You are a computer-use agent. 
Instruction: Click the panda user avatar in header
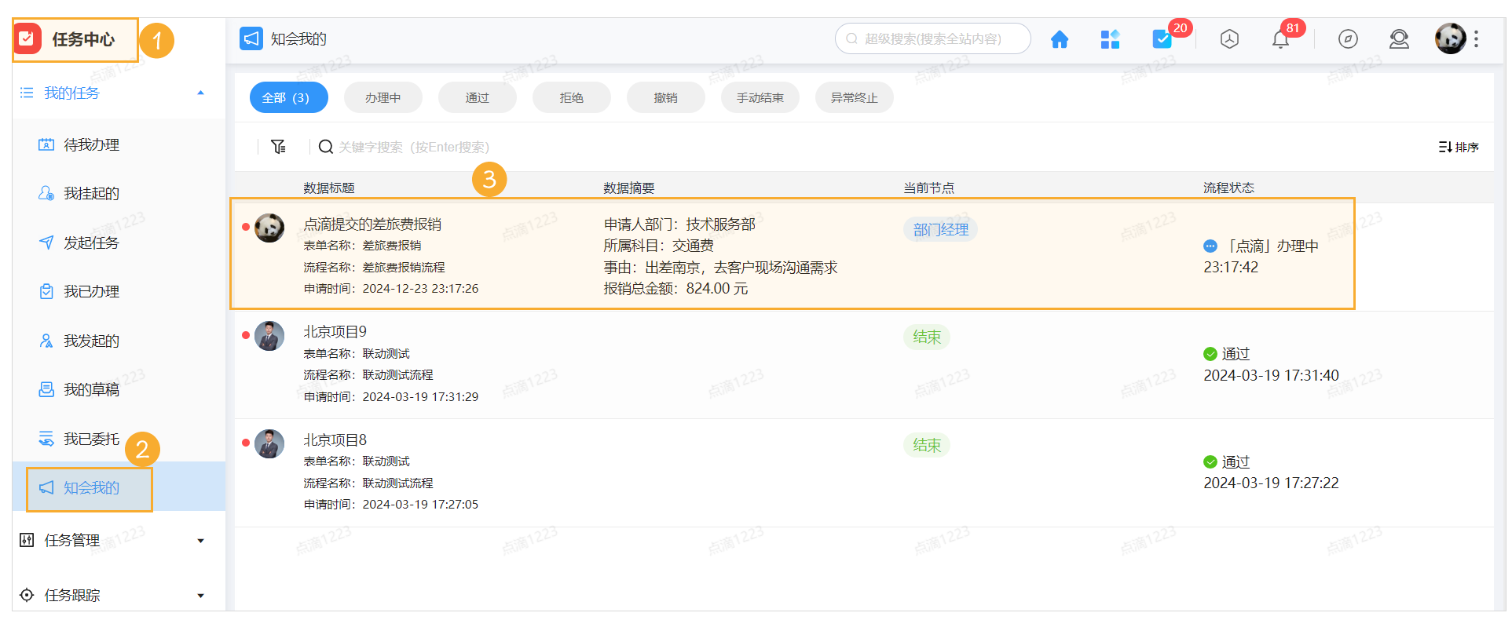(x=1450, y=38)
